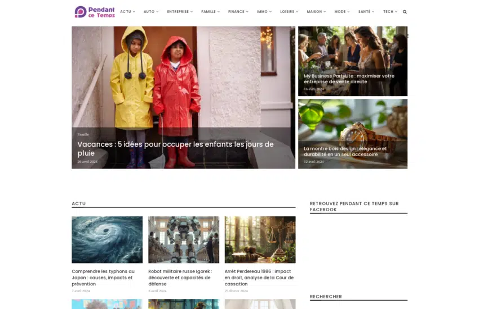Open the Mode menu item
The height and width of the screenshot is (309, 479).
click(341, 12)
